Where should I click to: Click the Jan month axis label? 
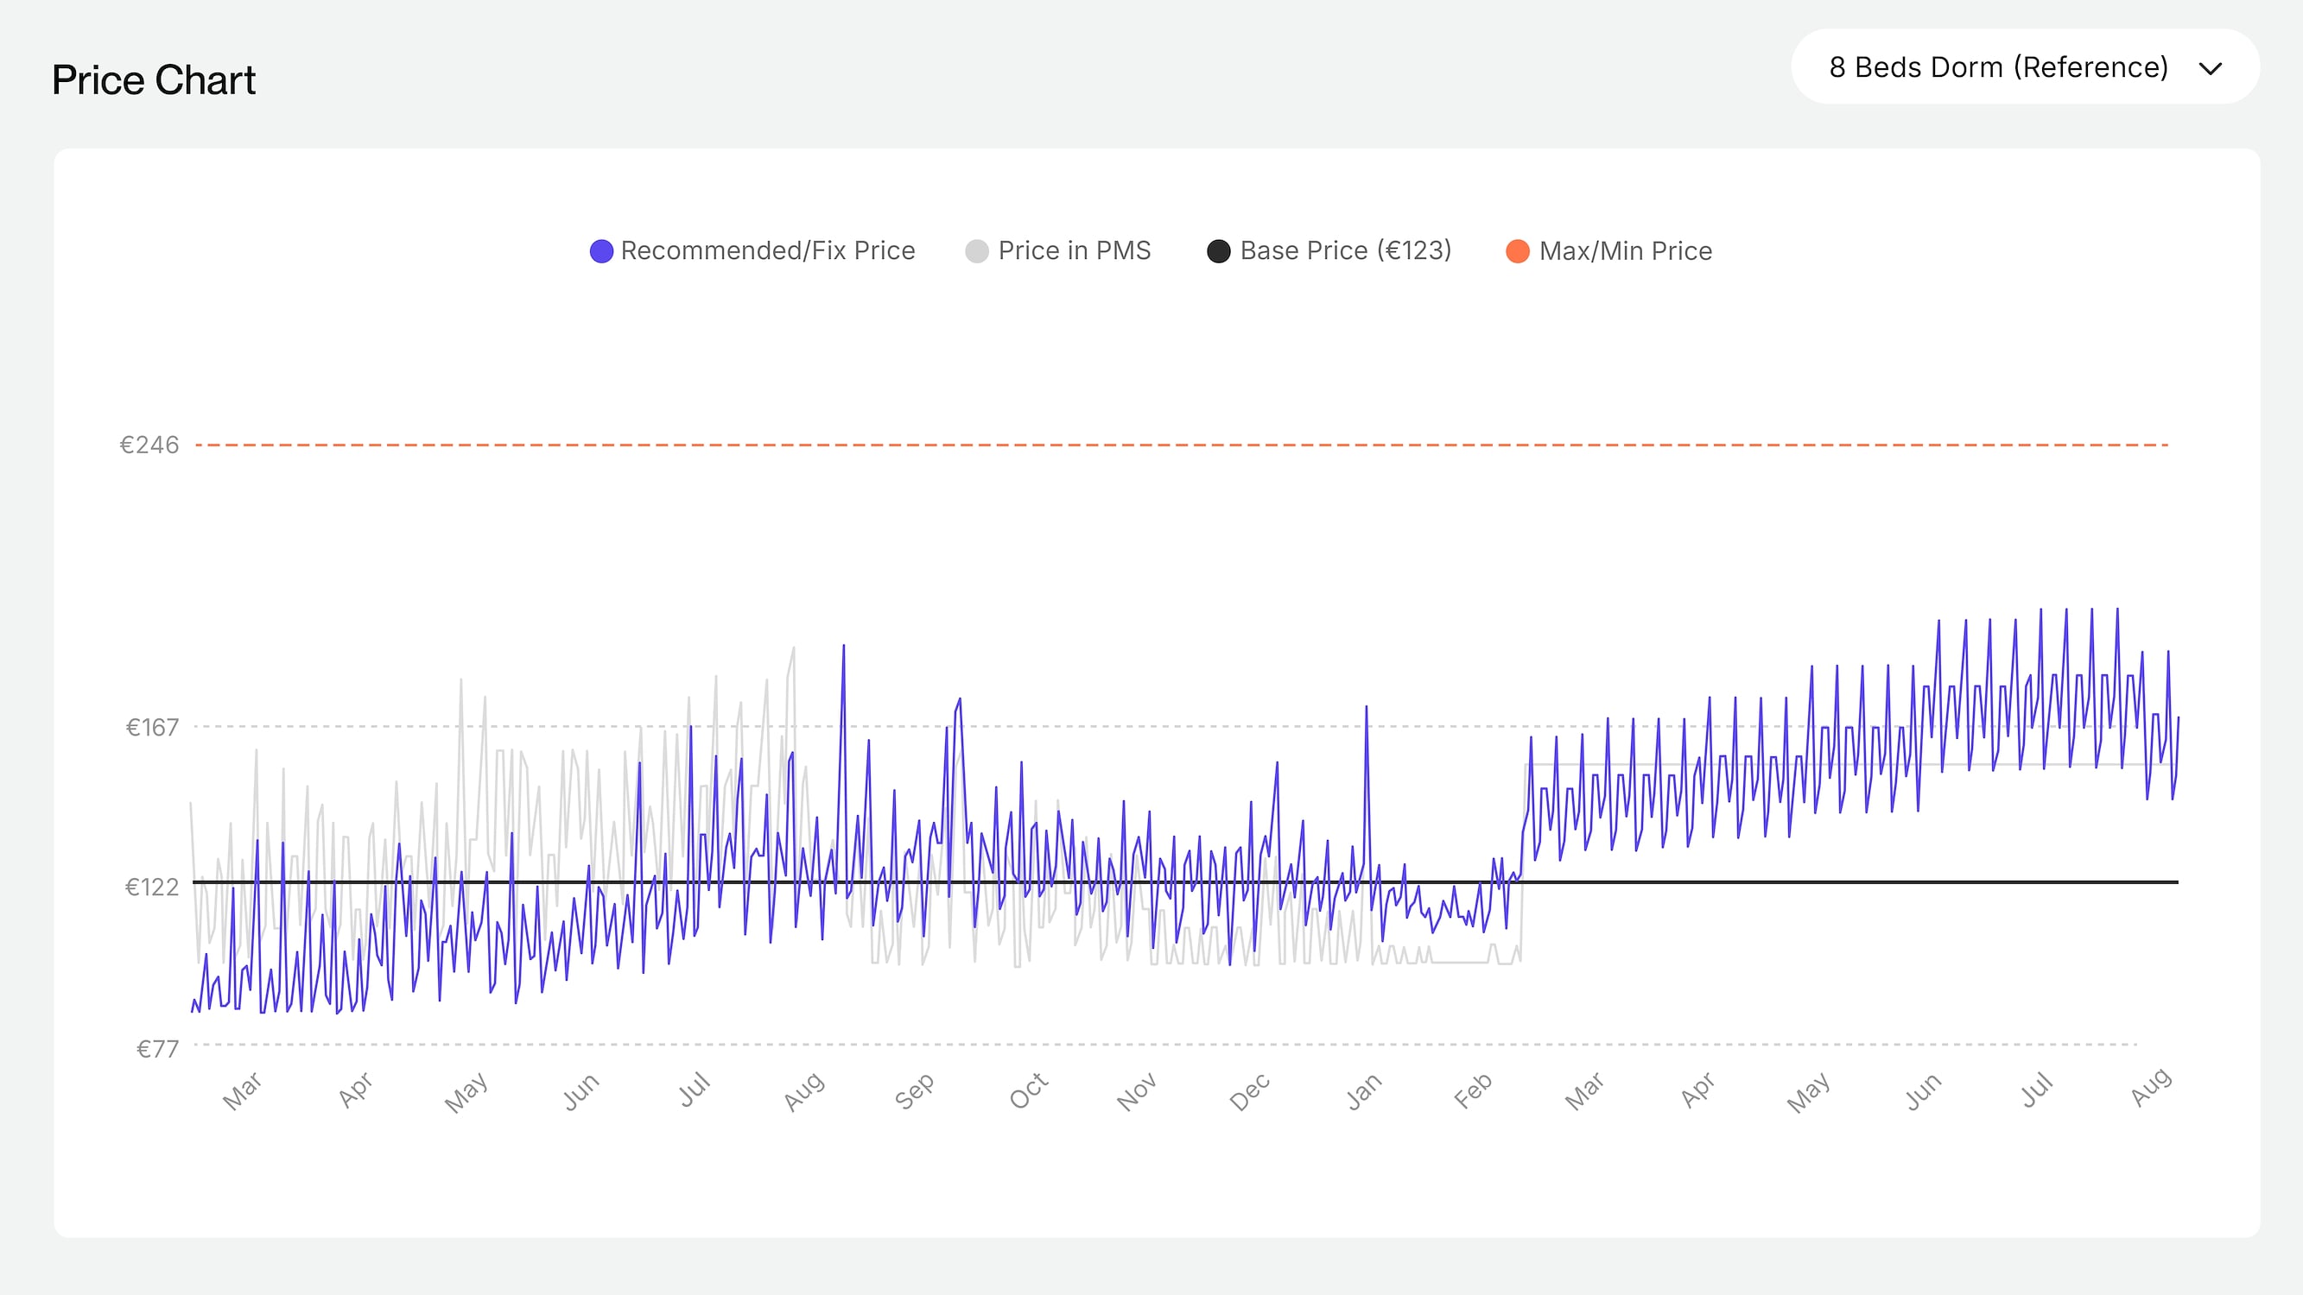[x=1364, y=1091]
